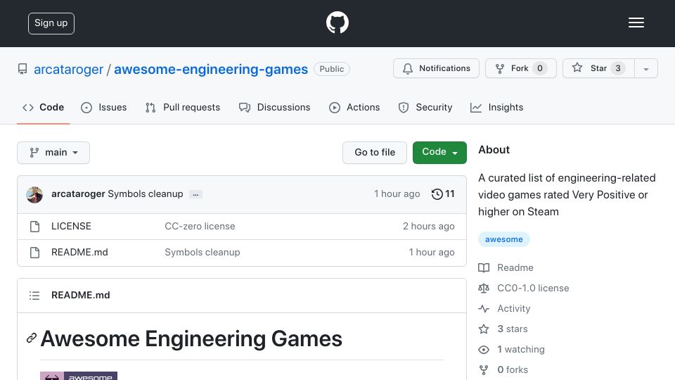Viewport: 675px width, 380px height.
Task: Click 1 hour ago on README.md row
Action: [431, 252]
